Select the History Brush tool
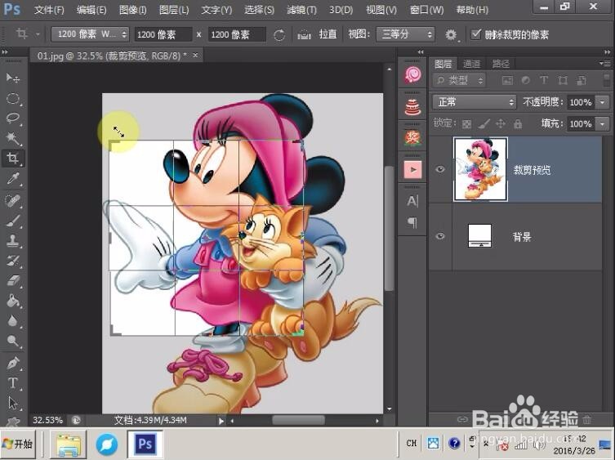 pyautogui.click(x=12, y=260)
